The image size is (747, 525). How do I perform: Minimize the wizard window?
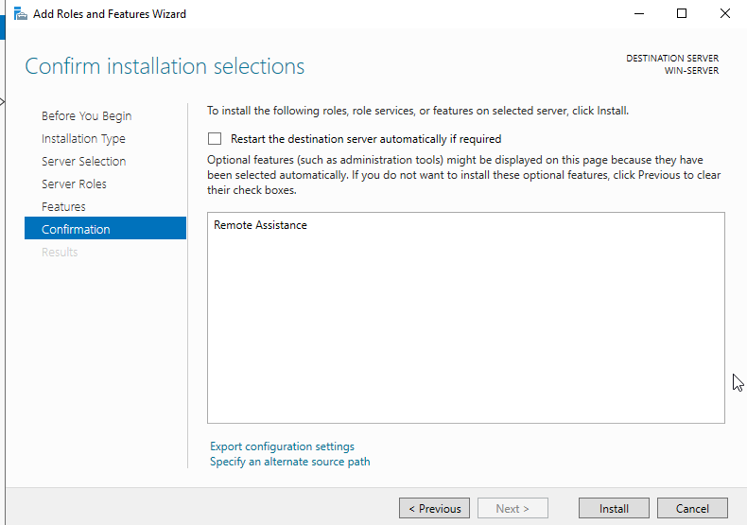[639, 14]
